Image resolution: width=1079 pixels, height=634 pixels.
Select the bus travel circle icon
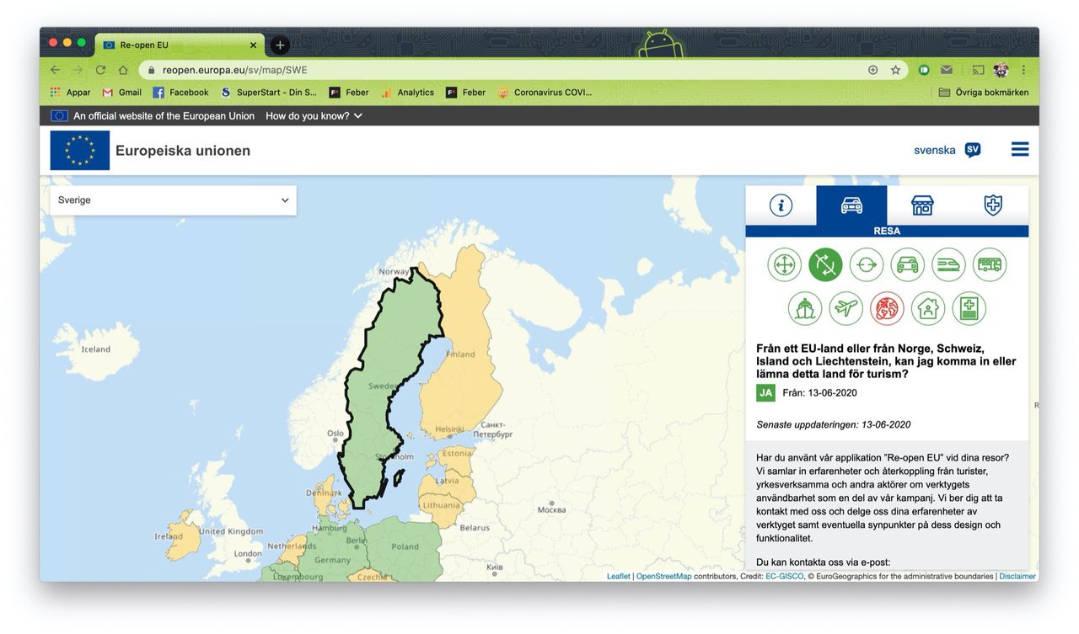pos(990,264)
